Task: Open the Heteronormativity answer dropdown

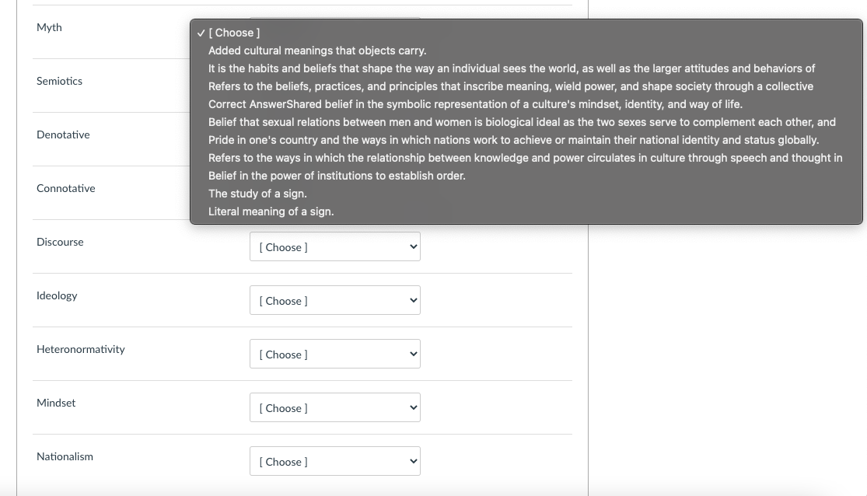Action: pos(334,354)
